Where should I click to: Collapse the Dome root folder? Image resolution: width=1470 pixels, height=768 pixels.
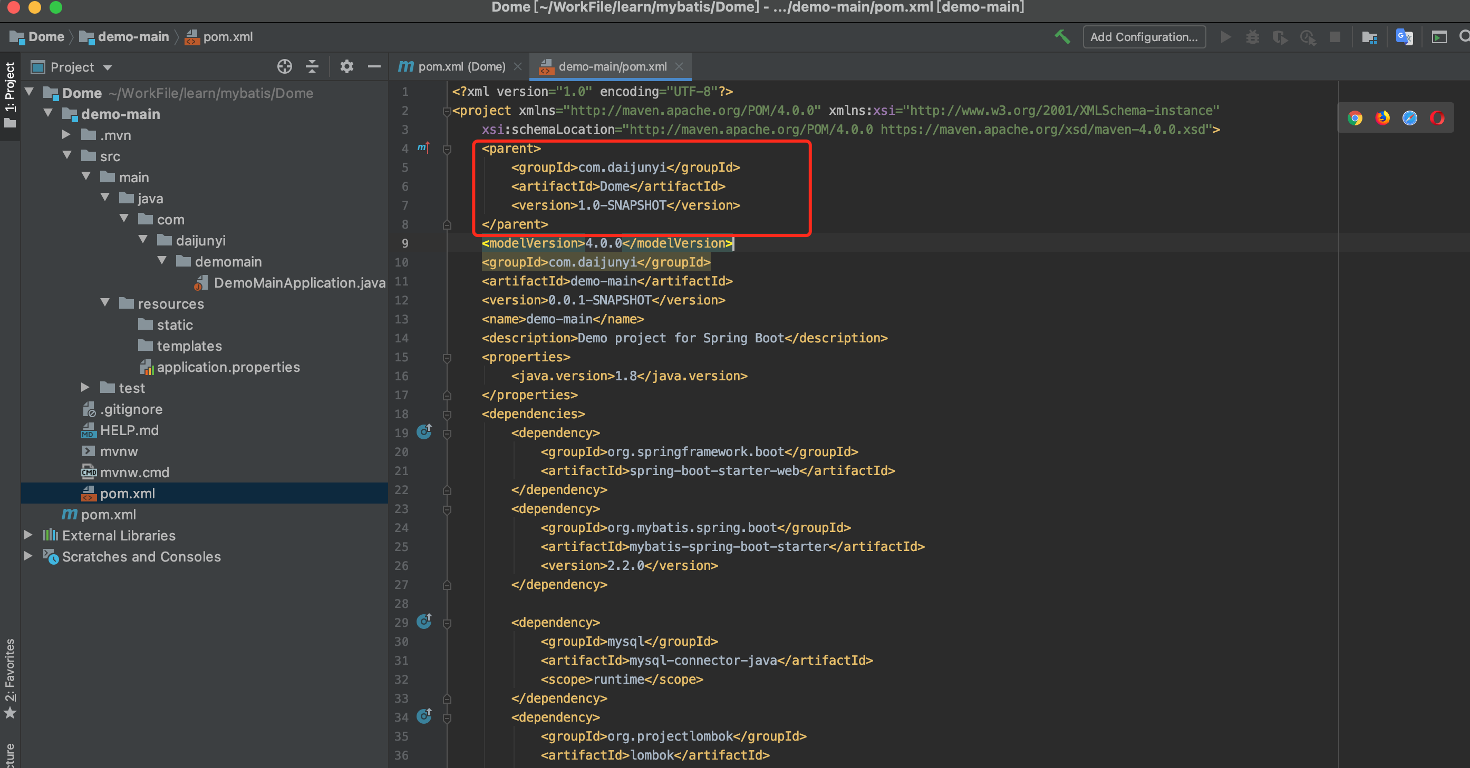[29, 92]
